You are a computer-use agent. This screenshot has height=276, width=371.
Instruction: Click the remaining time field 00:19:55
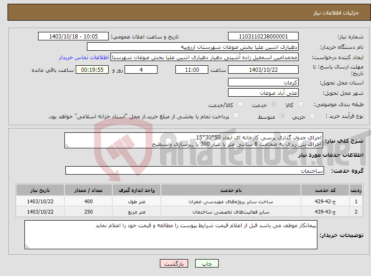[x=92, y=69]
